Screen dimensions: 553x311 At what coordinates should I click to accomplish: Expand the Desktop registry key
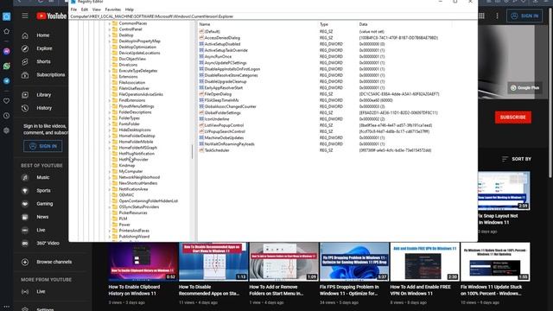[x=110, y=35]
